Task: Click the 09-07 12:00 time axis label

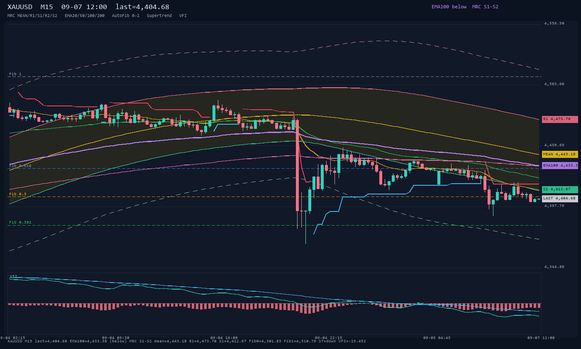Action: (541, 338)
